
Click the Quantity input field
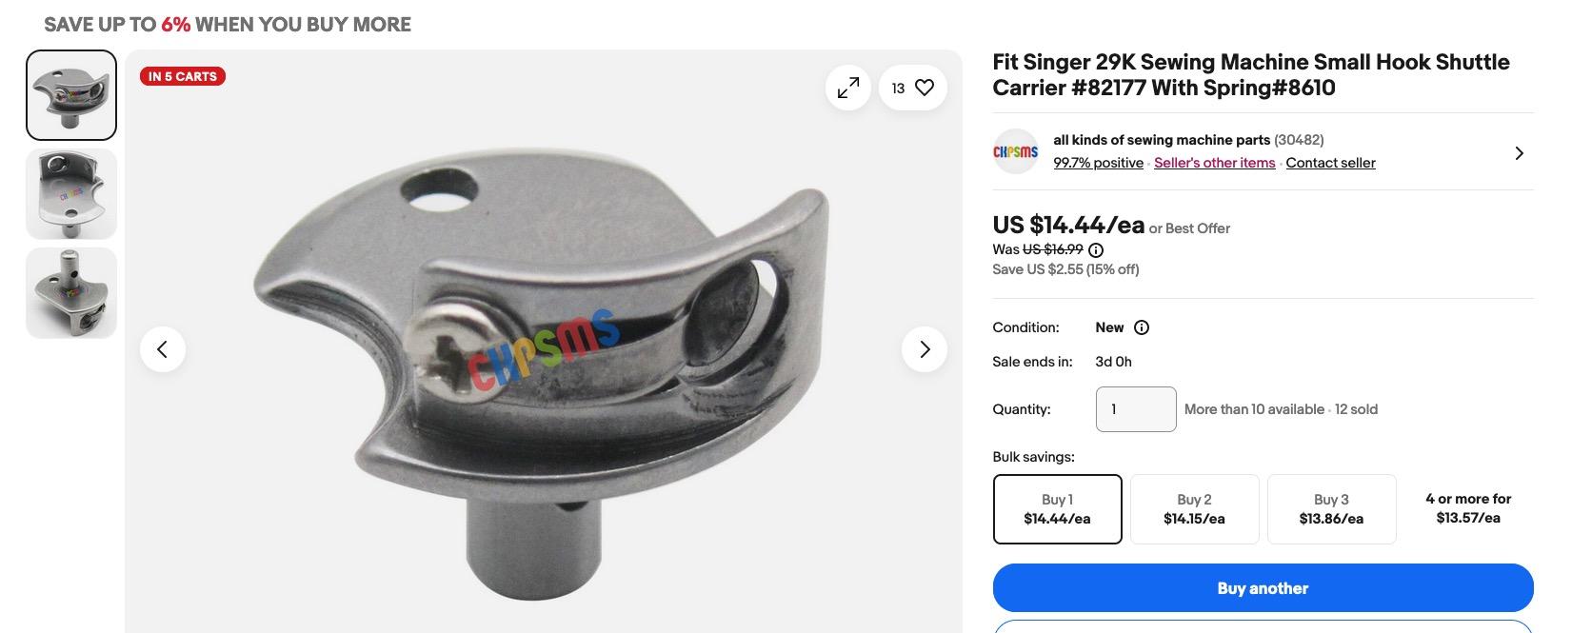[1136, 409]
